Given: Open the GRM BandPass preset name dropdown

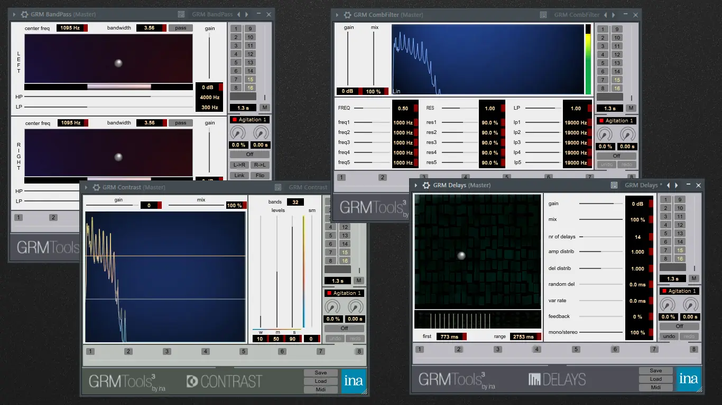Looking at the screenshot, I should 212,14.
